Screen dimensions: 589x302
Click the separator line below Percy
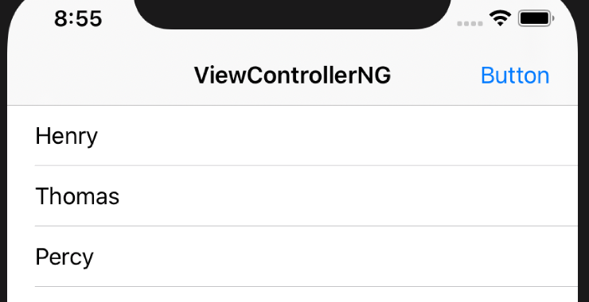pos(306,287)
